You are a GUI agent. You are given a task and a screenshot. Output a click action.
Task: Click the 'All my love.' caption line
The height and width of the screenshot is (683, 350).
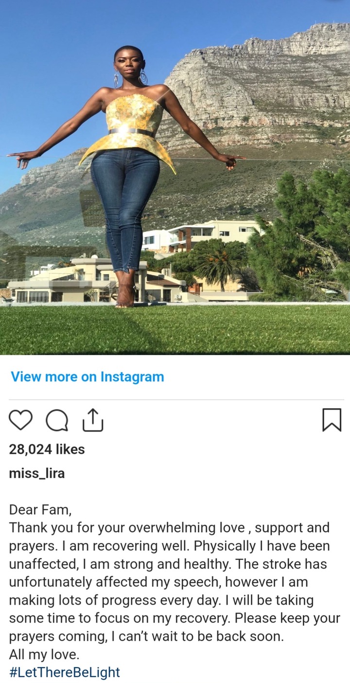[44, 654]
